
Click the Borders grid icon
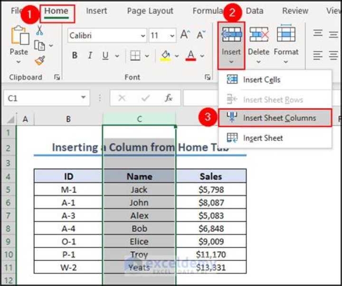point(135,56)
